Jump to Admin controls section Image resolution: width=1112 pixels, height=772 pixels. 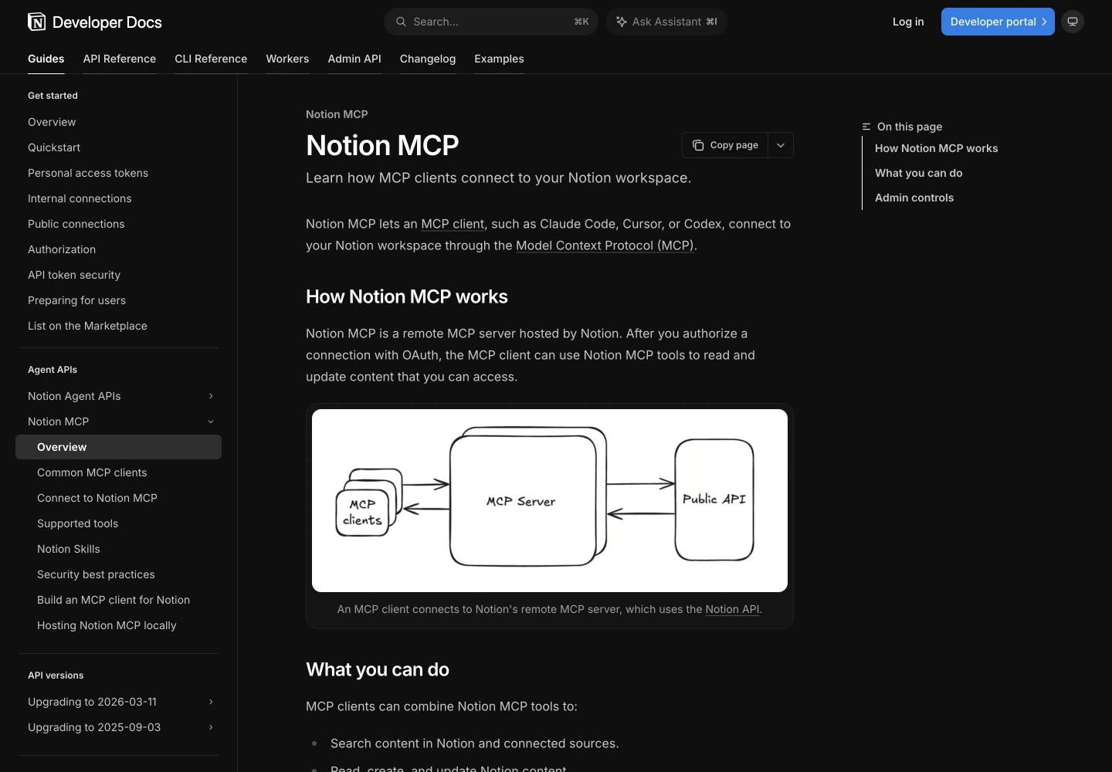pyautogui.click(x=914, y=198)
